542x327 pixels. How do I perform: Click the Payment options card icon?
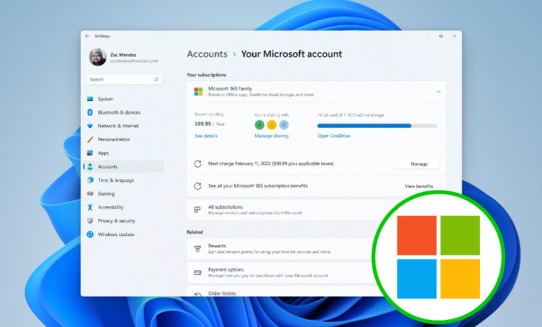click(198, 273)
